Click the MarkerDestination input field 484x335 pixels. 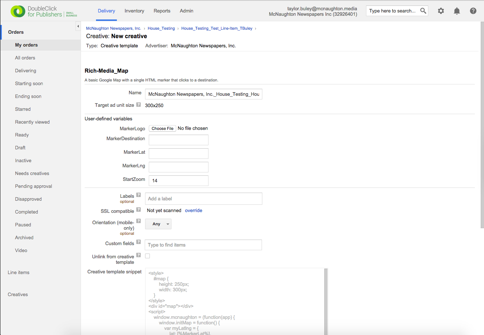[x=178, y=140]
